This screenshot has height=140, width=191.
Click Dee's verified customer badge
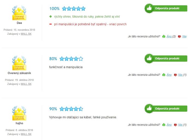point(19,13)
